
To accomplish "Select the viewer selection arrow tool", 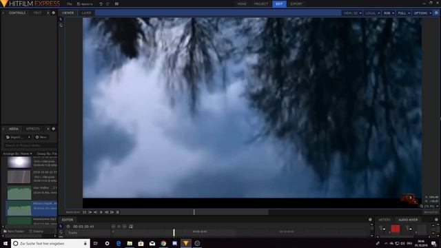I will (x=61, y=19).
